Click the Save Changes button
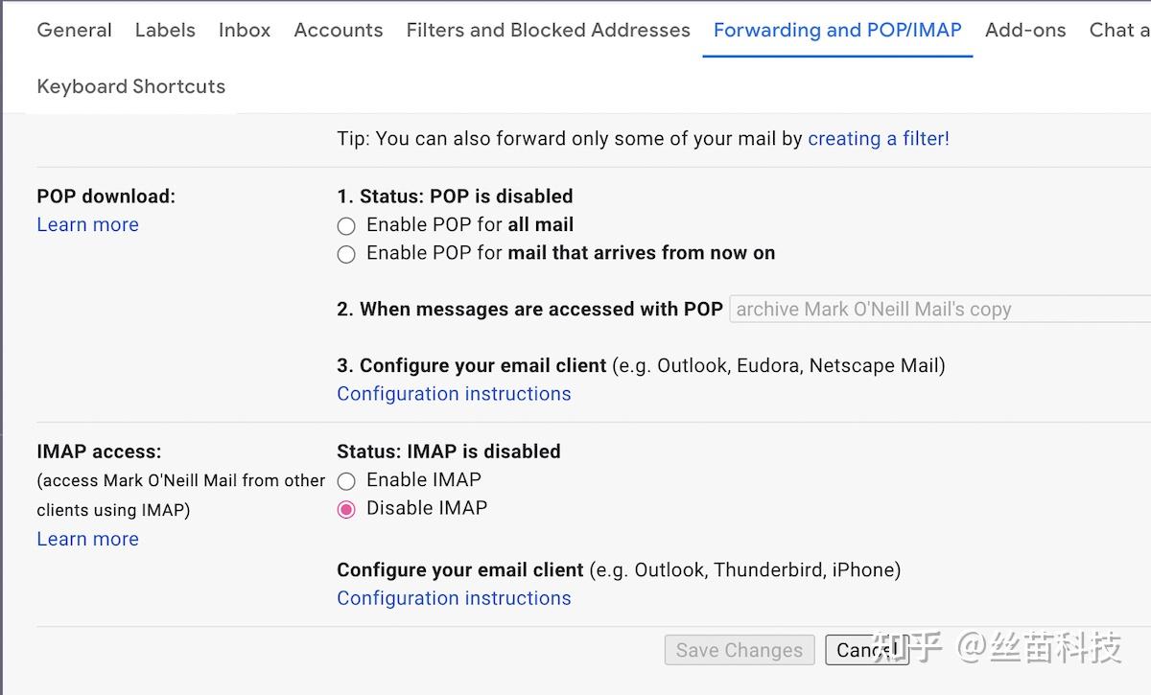This screenshot has height=695, width=1151. click(739, 650)
